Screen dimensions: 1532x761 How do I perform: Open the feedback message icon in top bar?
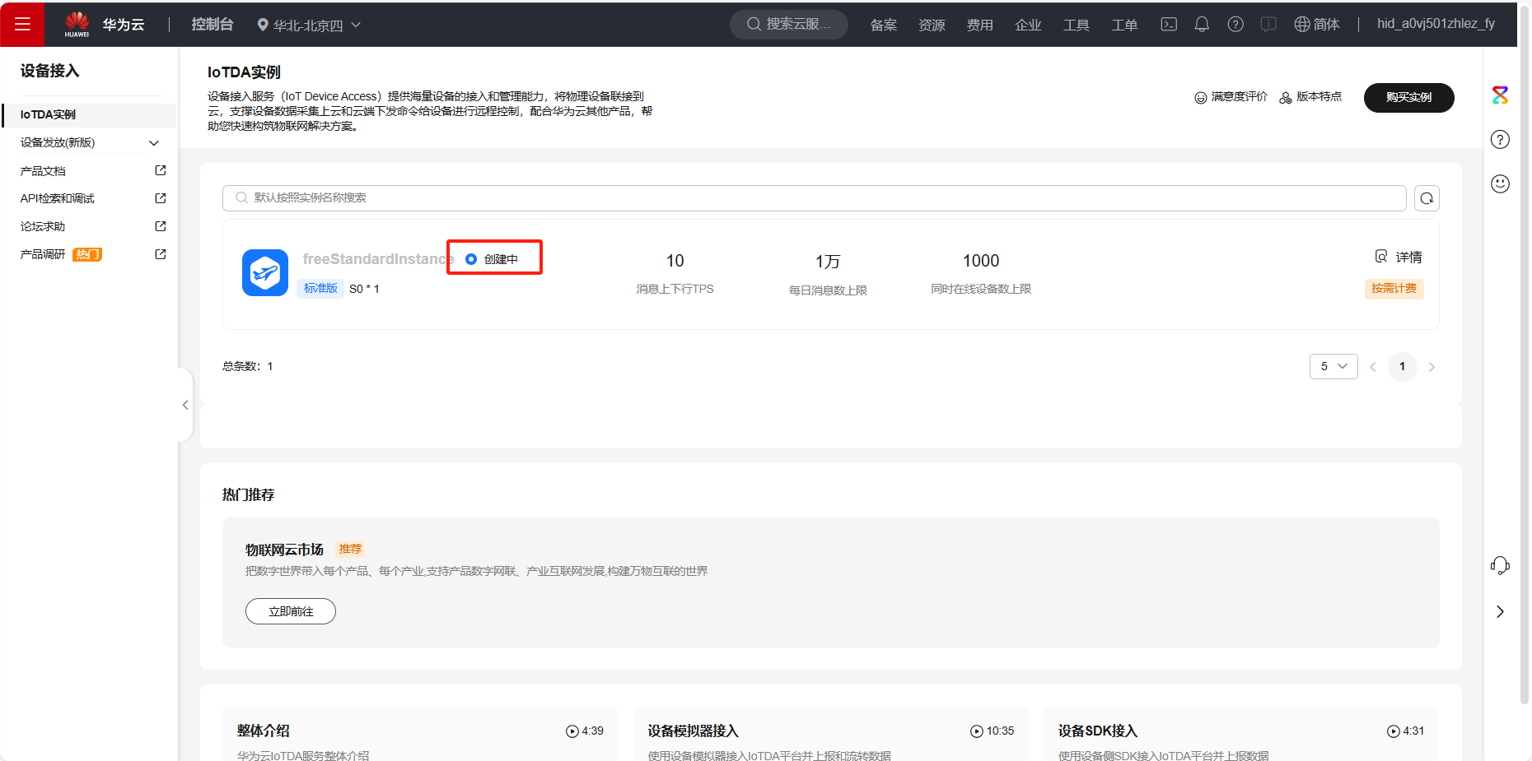pos(1268,25)
